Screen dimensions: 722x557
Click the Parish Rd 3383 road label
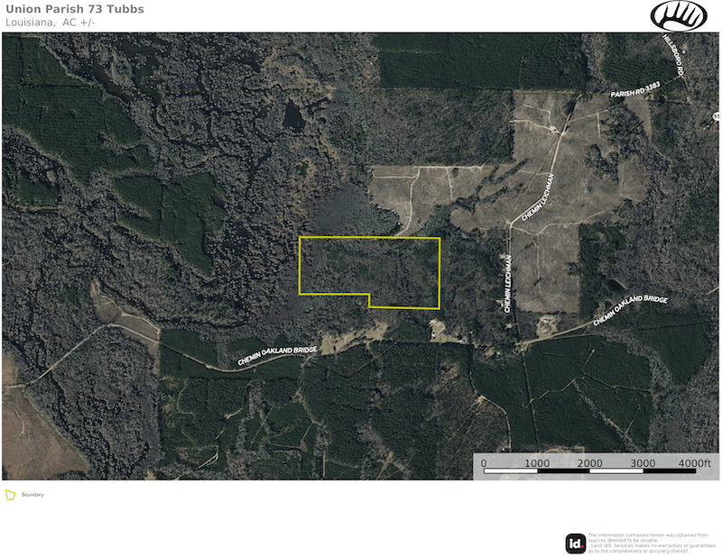pyautogui.click(x=635, y=90)
